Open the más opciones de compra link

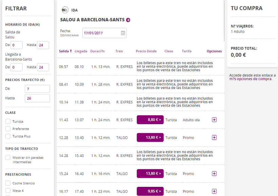coord(251,79)
